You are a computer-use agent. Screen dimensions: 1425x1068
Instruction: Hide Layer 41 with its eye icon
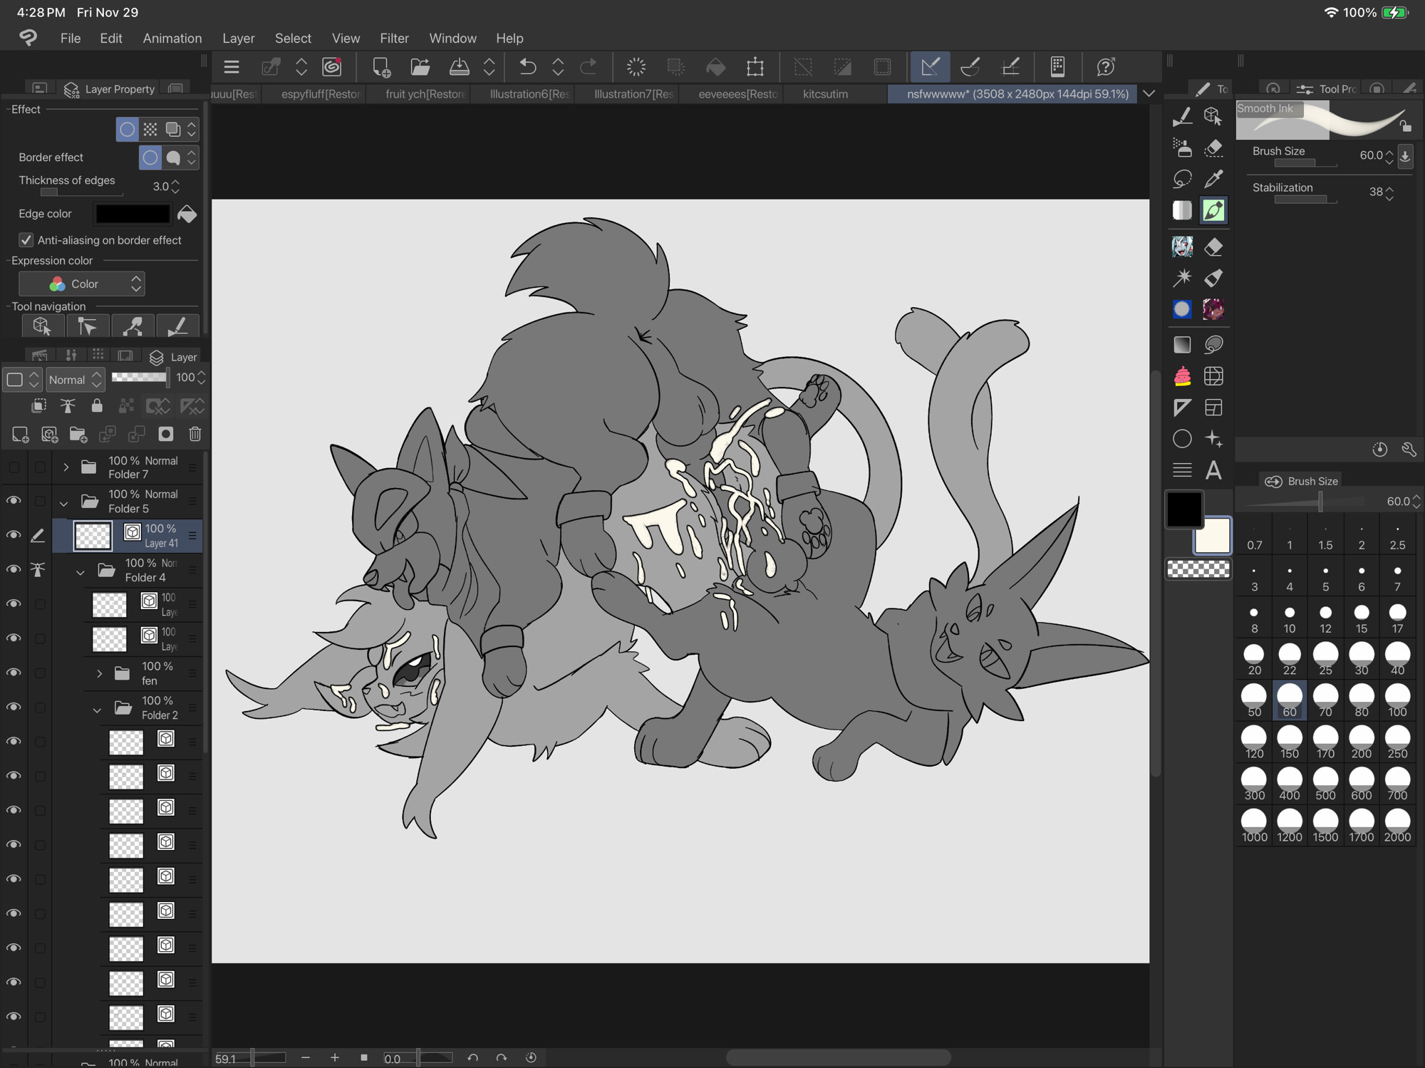pyautogui.click(x=14, y=535)
